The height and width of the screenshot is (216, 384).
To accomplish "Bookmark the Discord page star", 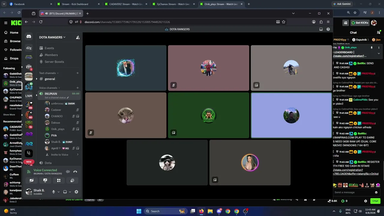I will [283, 22].
